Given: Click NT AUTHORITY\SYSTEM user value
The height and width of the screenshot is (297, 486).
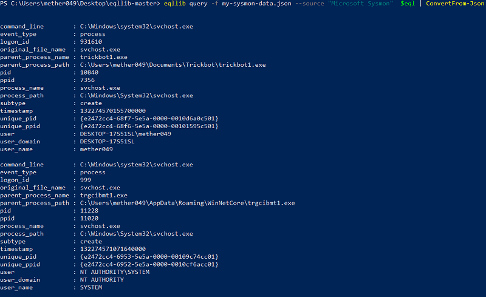Looking at the screenshot, I should point(115,272).
